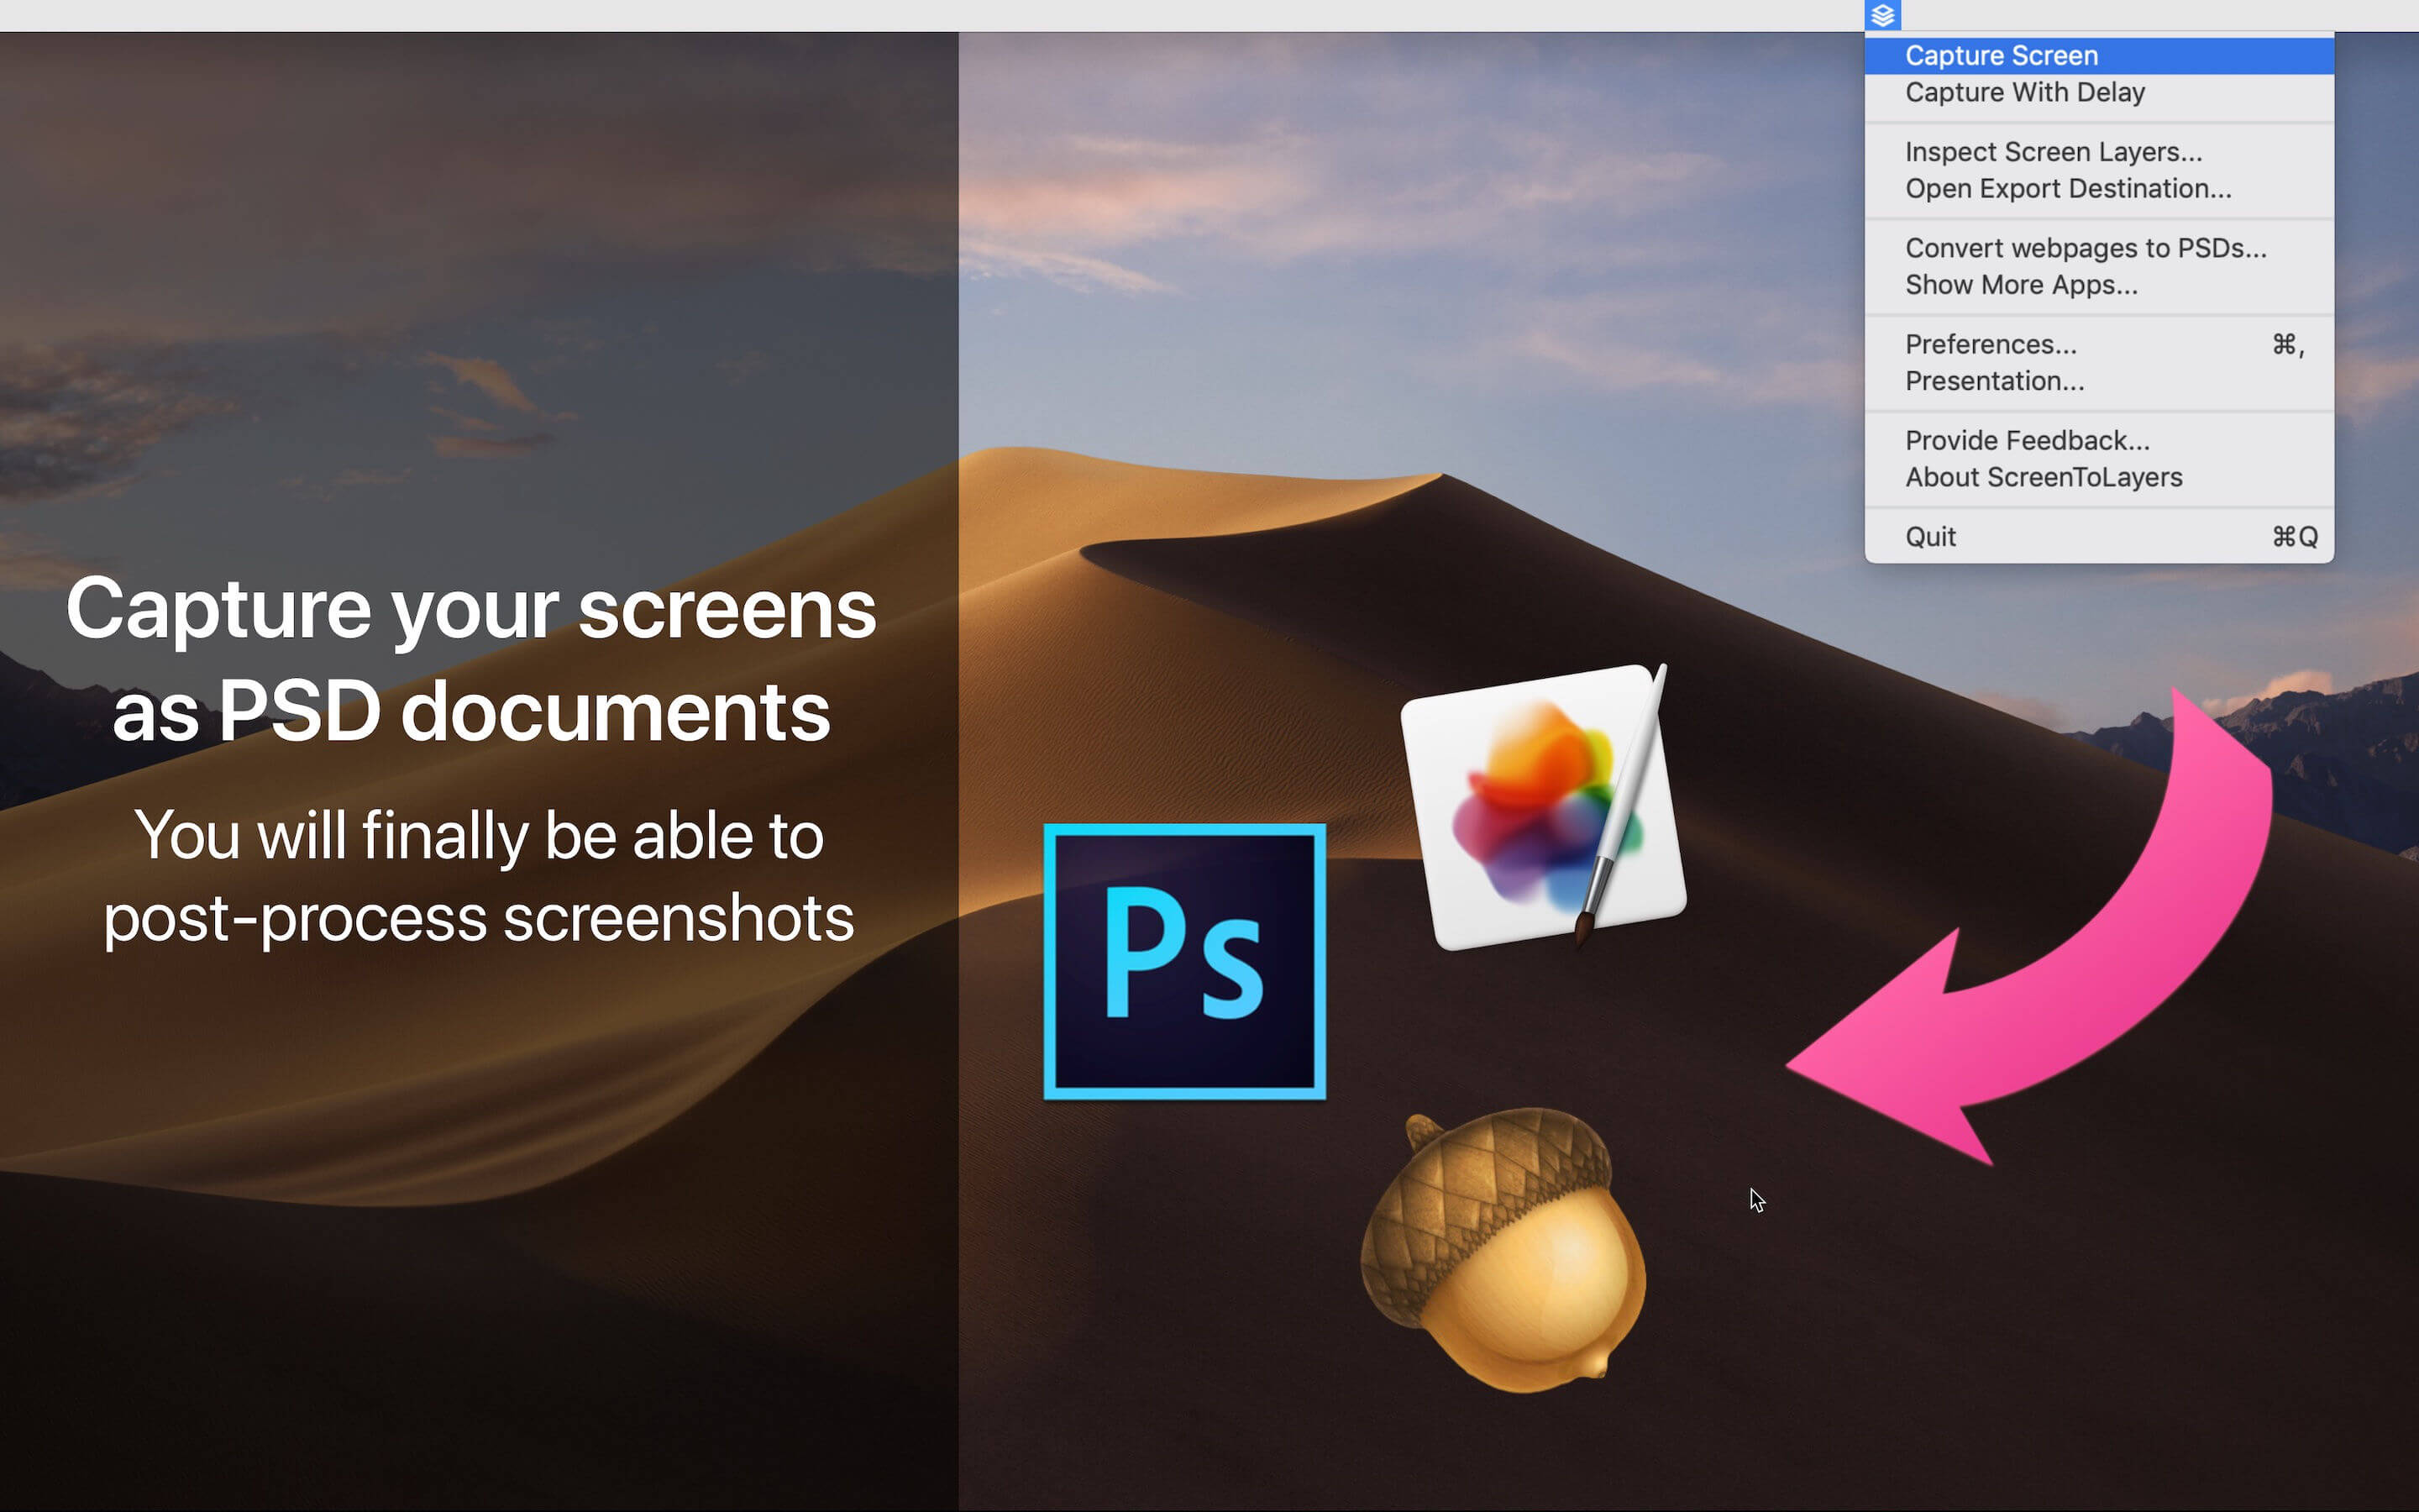
Task: Click the Photoshop Ps icon
Action: (1184, 961)
